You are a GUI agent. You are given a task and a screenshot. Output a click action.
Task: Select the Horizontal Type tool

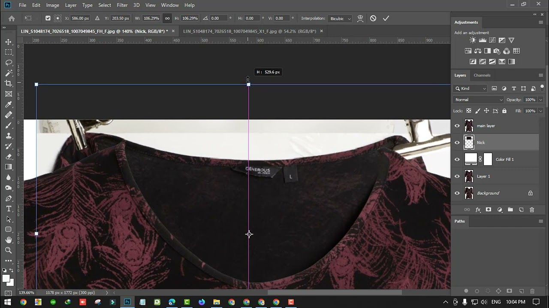pyautogui.click(x=9, y=209)
